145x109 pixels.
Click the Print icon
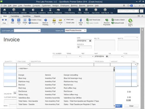(54, 22)
